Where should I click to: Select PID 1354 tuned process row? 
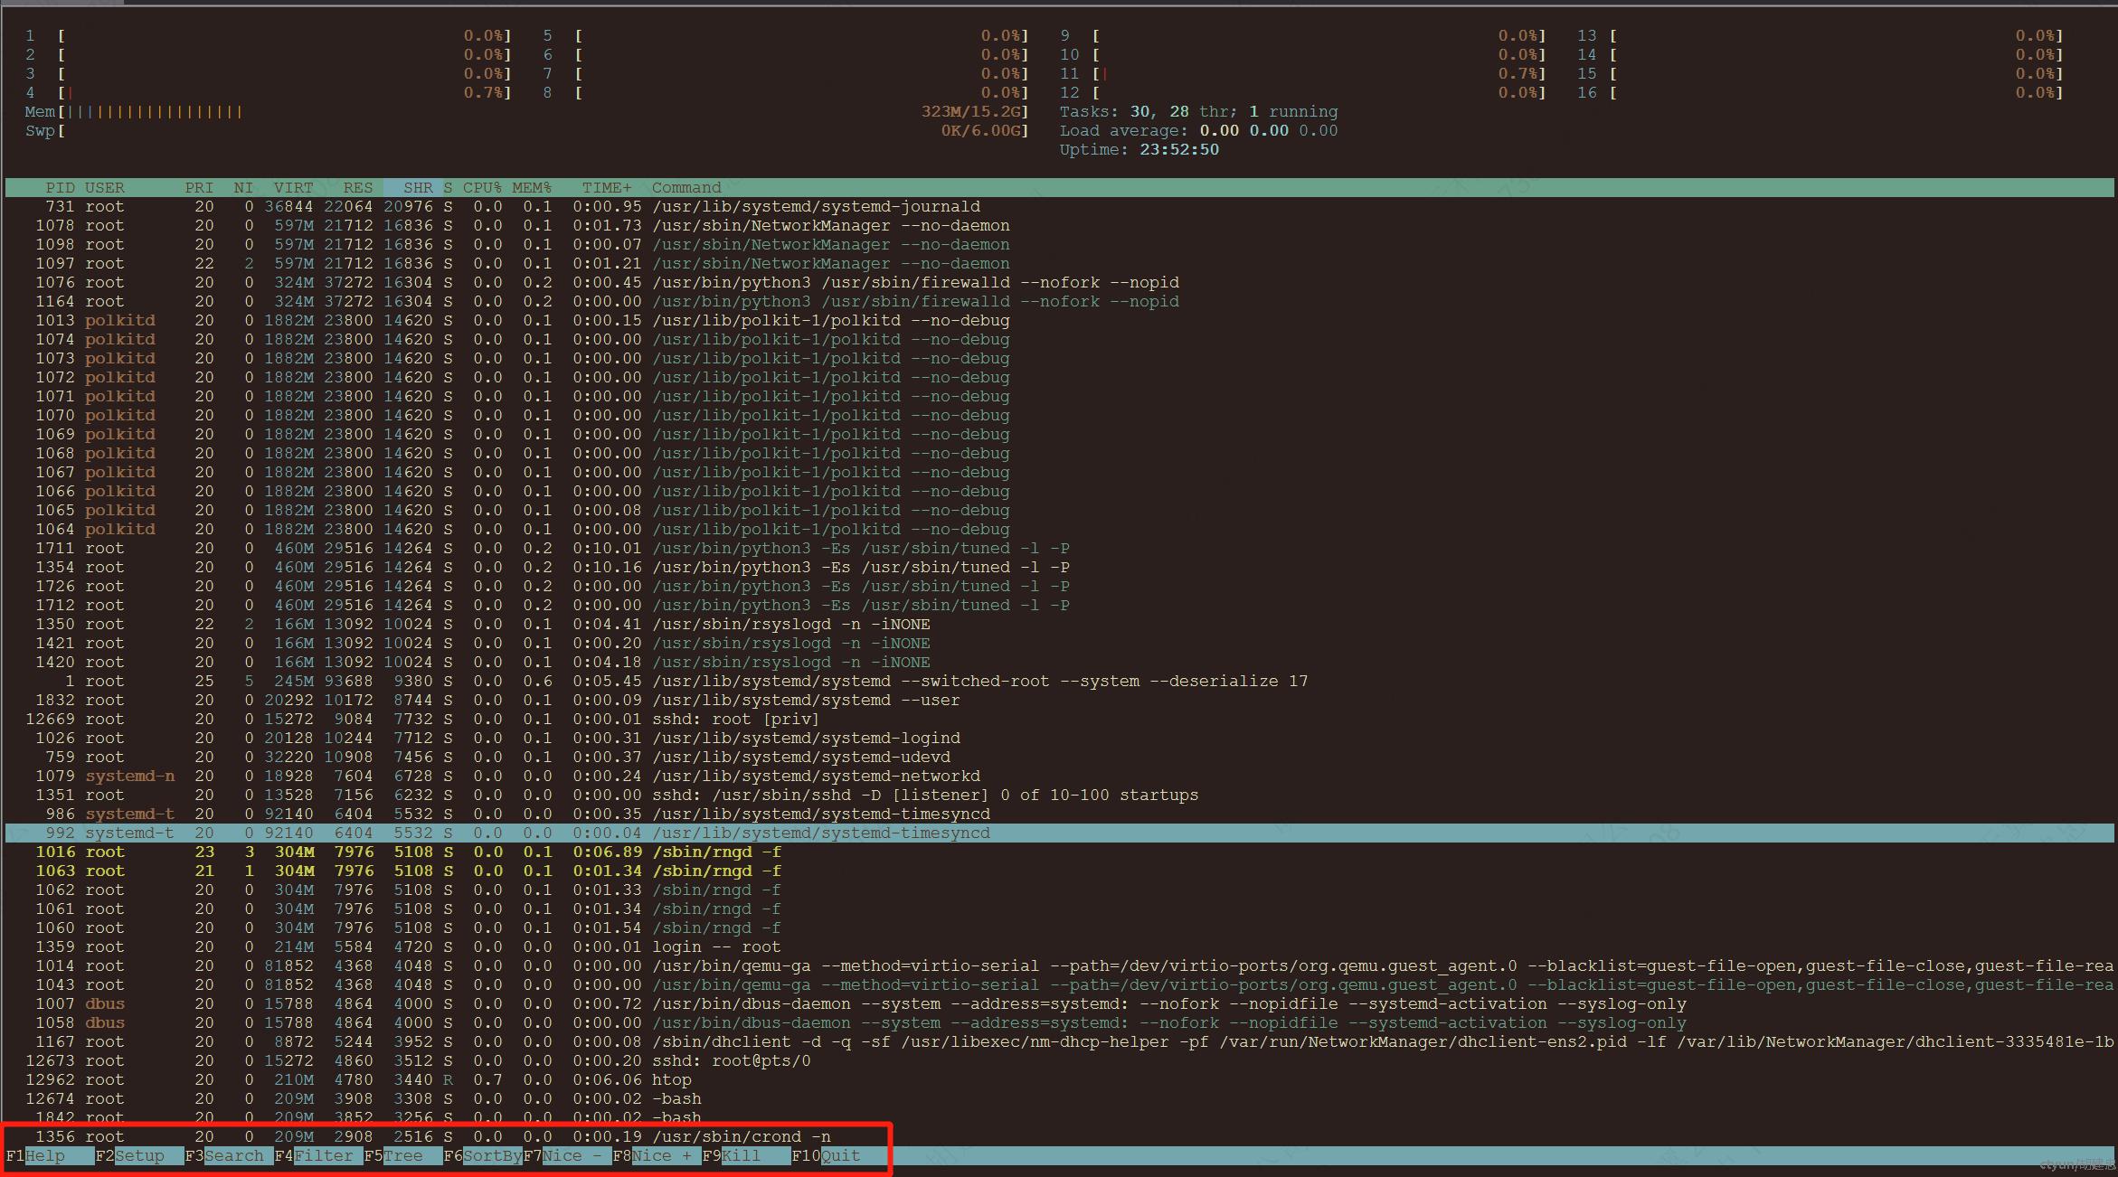[1059, 568]
